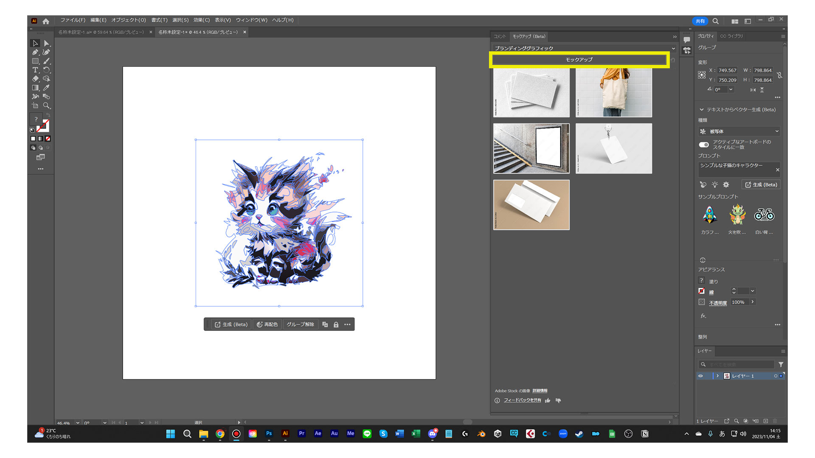
Task: Toggle constrain width and height proportions
Action: pos(779,75)
